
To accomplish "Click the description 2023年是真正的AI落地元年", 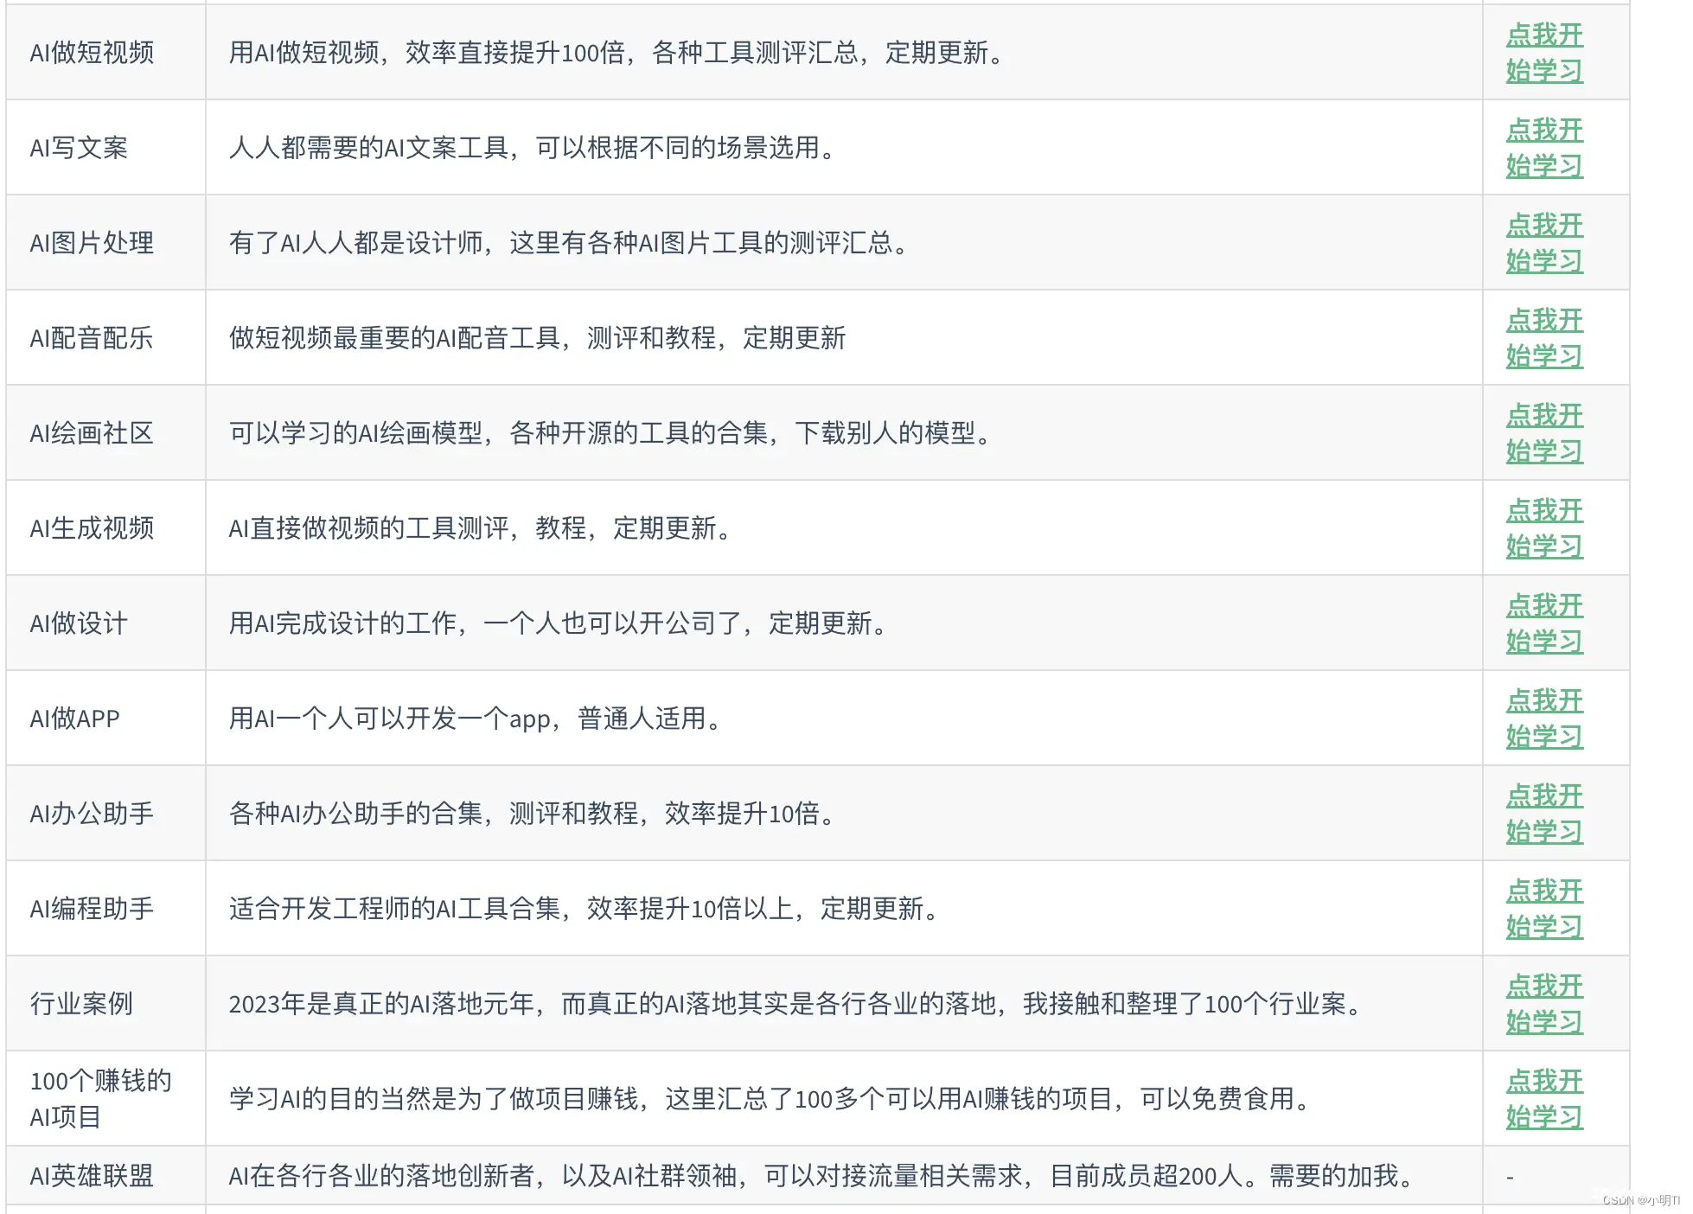I will (797, 1004).
